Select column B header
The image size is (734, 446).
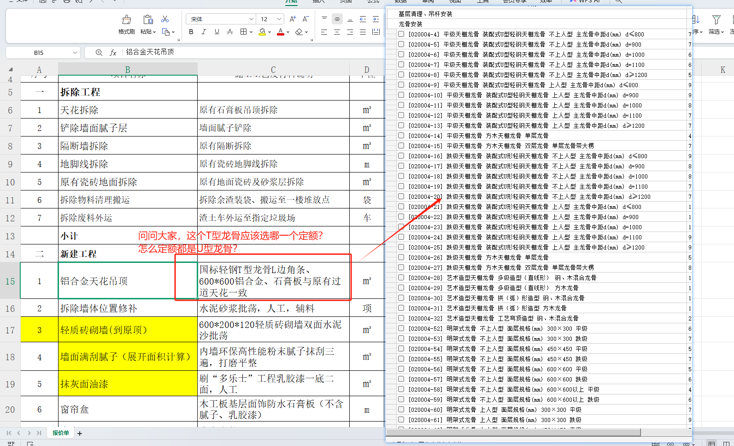click(x=128, y=70)
